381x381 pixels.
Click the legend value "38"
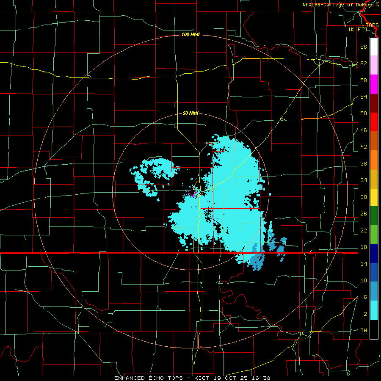pyautogui.click(x=364, y=163)
